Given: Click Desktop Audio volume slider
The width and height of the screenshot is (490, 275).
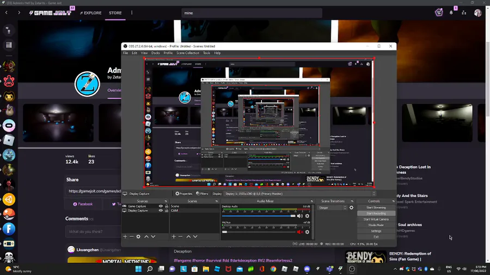Looking at the screenshot, I should coord(259,216).
